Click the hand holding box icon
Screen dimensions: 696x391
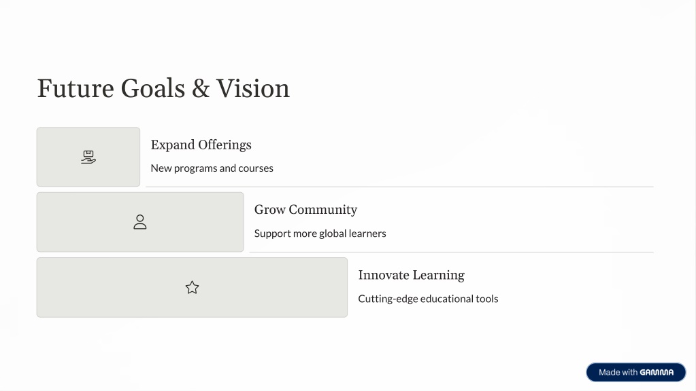pos(88,157)
